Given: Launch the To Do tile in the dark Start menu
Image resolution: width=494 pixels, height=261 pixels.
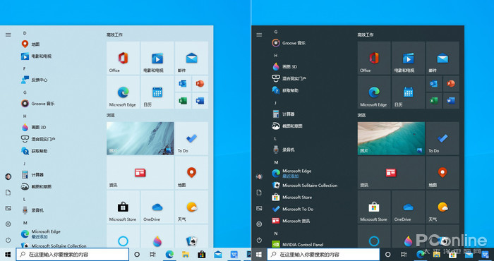Looking at the screenshot, I should [x=442, y=138].
